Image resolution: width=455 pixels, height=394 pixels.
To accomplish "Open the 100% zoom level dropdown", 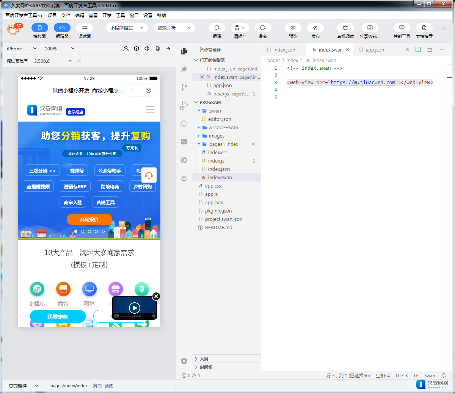I will click(x=60, y=48).
